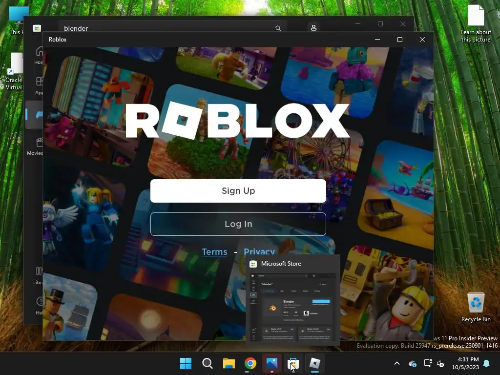500x375 pixels.
Task: Open the Windows Start menu
Action: 186,363
